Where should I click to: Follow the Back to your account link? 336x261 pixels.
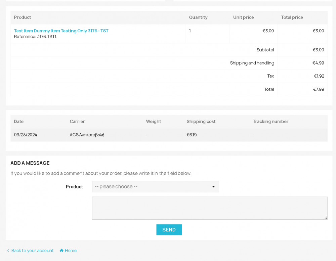(x=32, y=251)
